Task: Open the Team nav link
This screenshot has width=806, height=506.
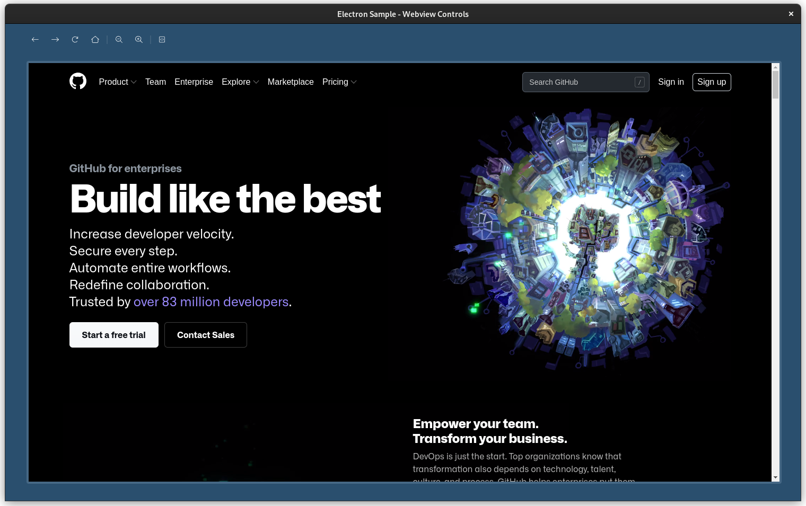Action: coord(155,82)
